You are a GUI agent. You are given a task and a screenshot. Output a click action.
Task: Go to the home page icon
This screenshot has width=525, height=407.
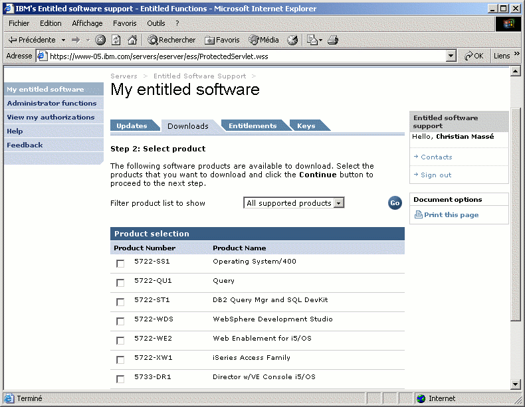[x=132, y=40]
